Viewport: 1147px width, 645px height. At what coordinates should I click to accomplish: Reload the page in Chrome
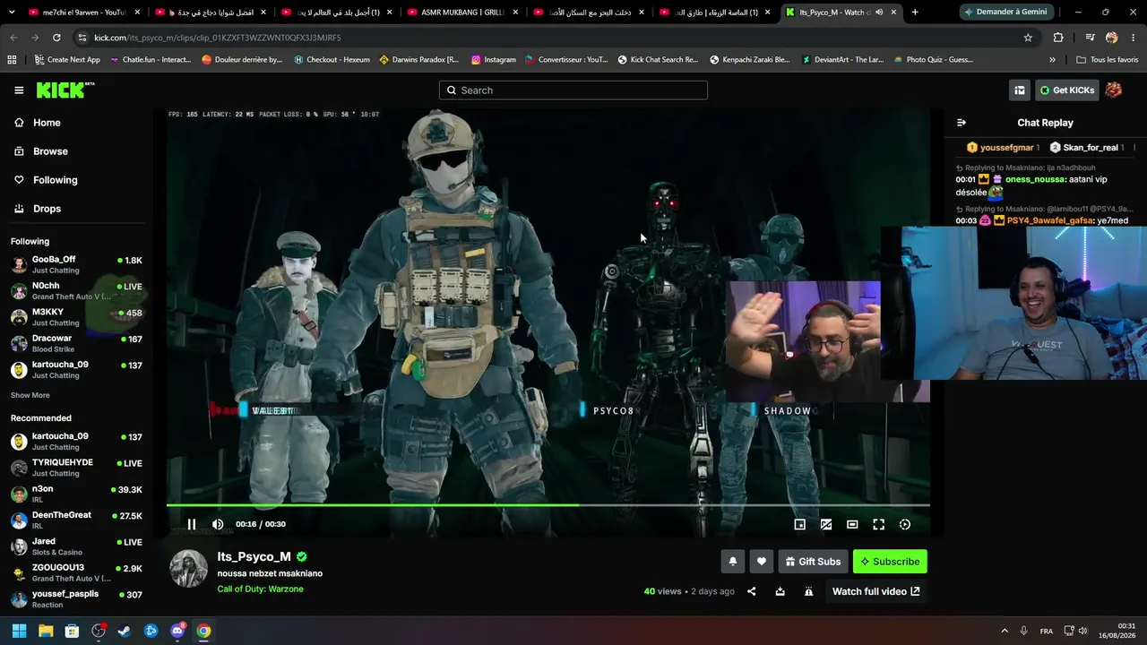tap(56, 38)
